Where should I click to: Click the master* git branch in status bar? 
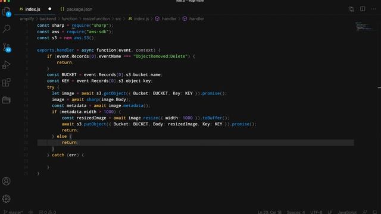(14, 212)
